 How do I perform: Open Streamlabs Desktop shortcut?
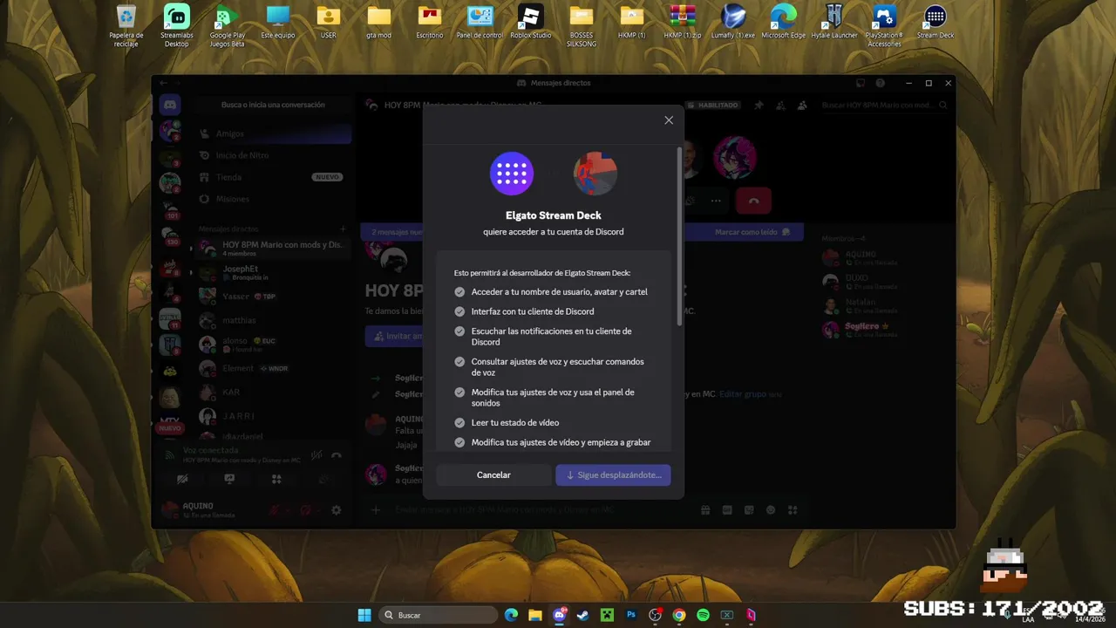[177, 26]
